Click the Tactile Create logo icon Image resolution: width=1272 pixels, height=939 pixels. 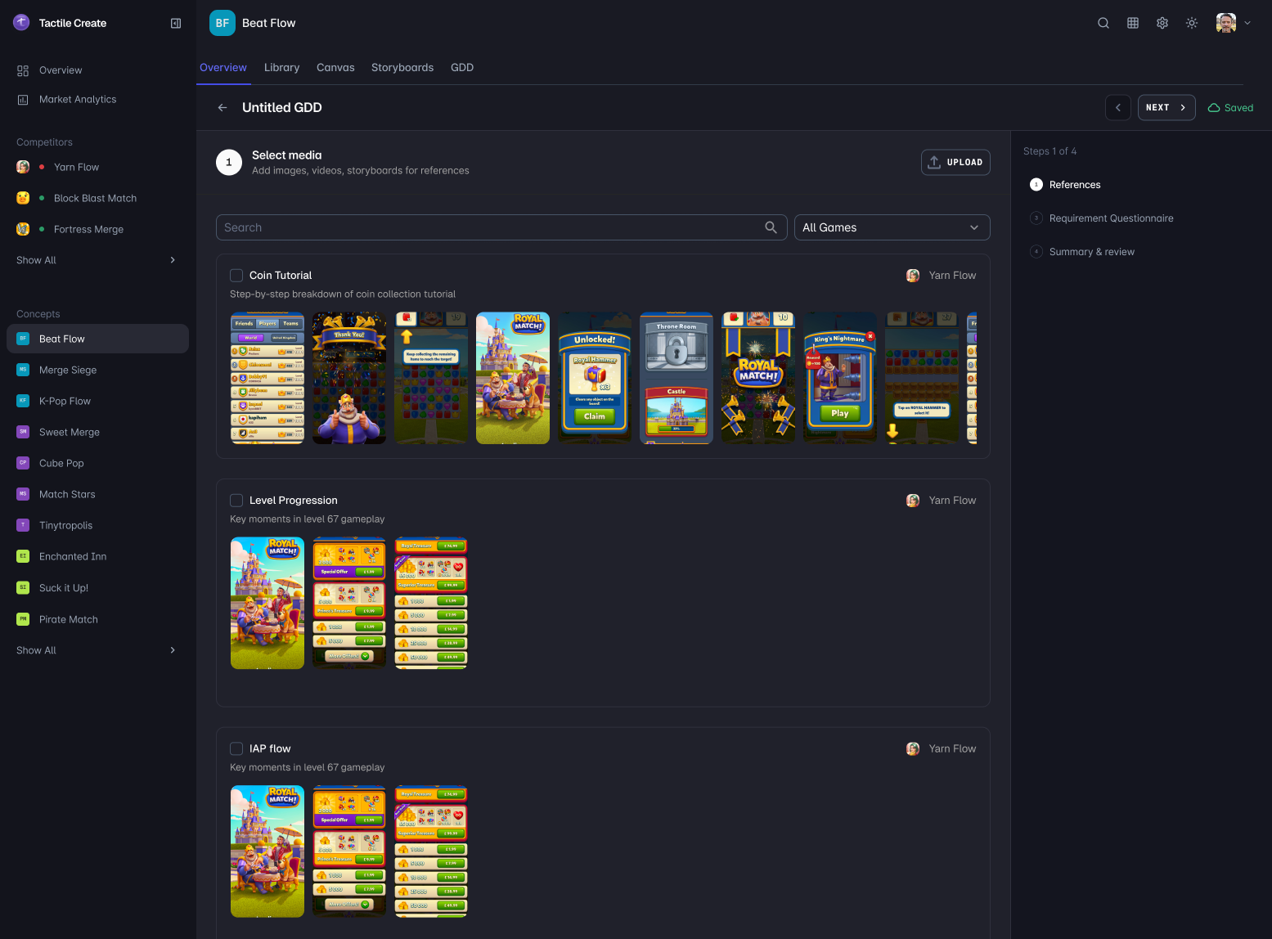pos(22,23)
